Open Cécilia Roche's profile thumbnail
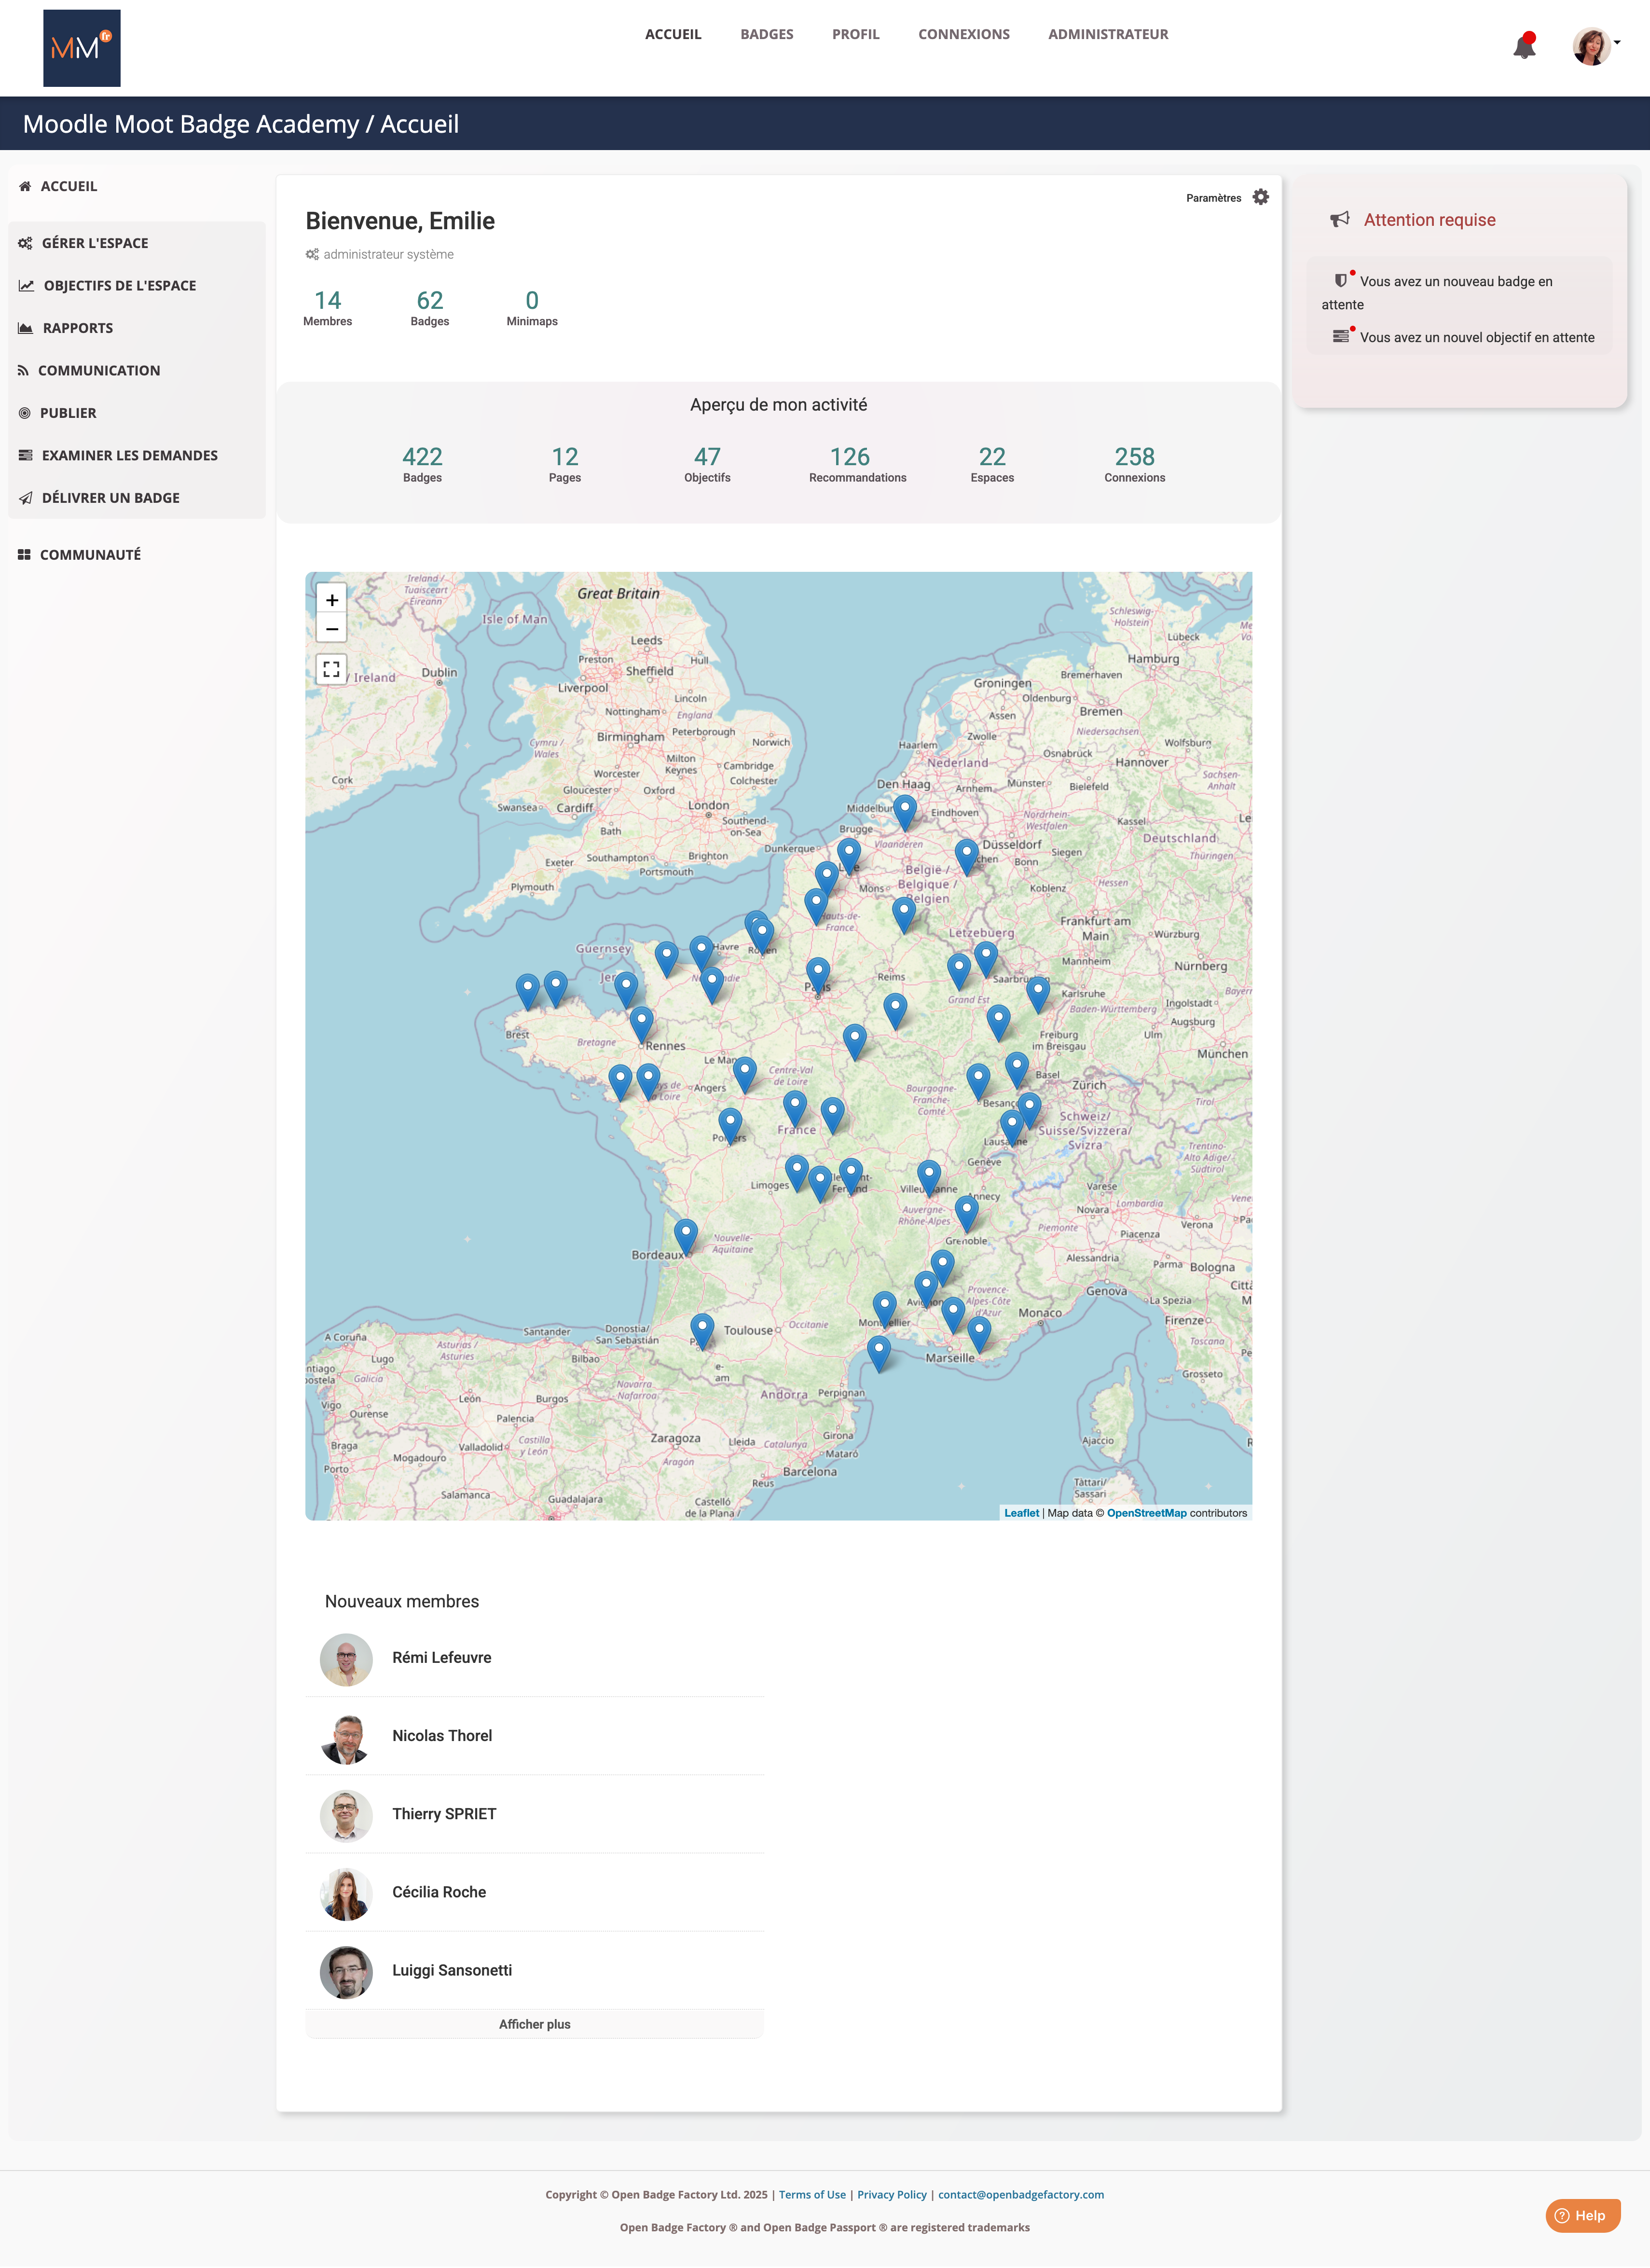1650x2268 pixels. click(346, 1893)
